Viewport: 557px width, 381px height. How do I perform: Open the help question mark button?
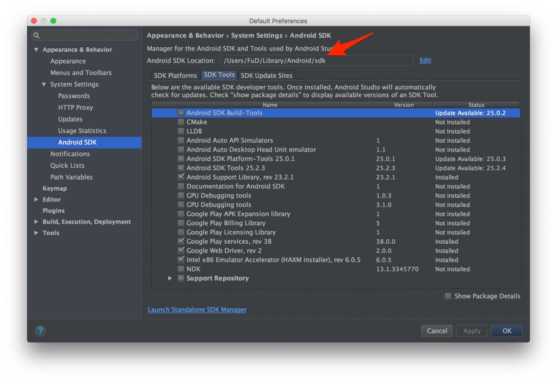point(40,331)
